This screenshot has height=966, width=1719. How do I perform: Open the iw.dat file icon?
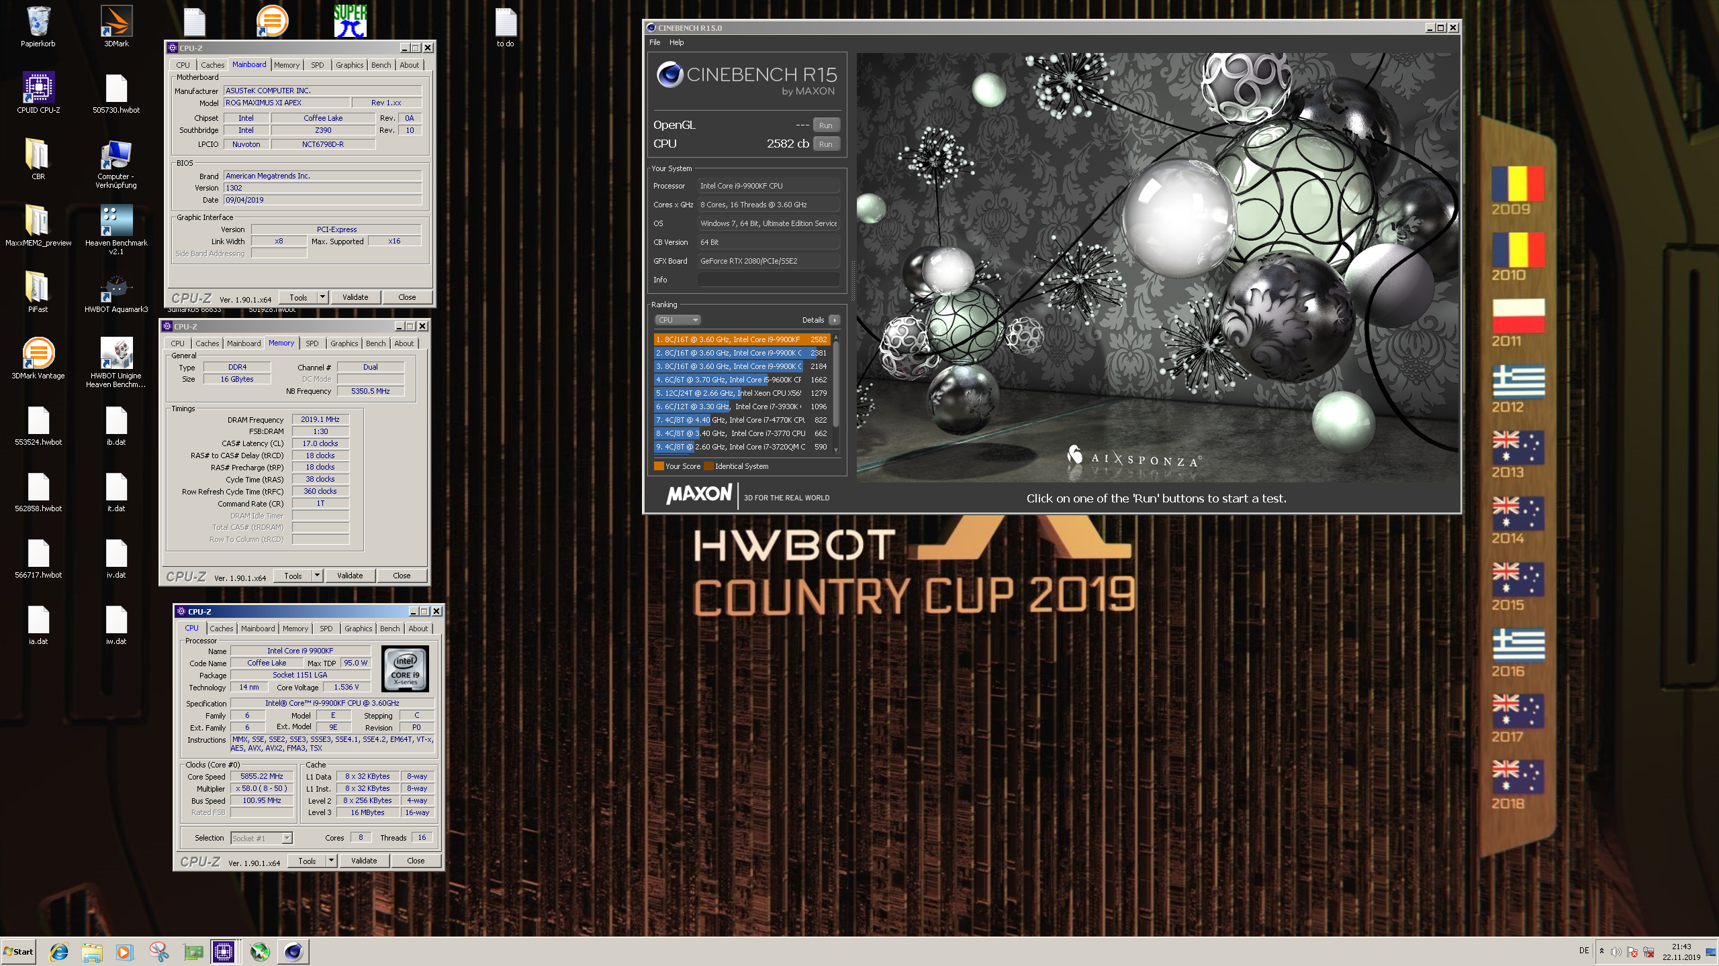[x=116, y=625]
